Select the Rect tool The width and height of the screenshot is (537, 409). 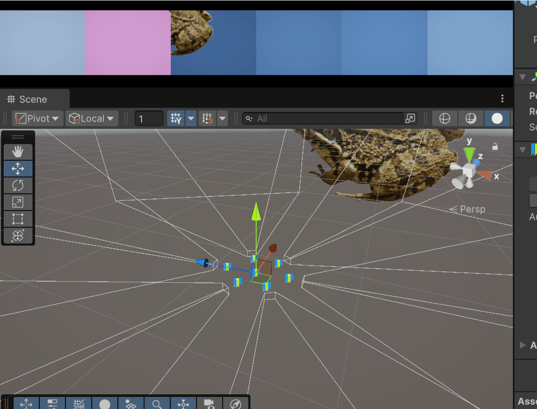pos(18,219)
